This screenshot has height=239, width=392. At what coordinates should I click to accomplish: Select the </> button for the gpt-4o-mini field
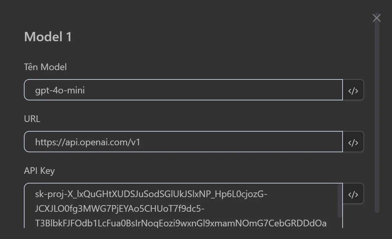click(x=353, y=90)
